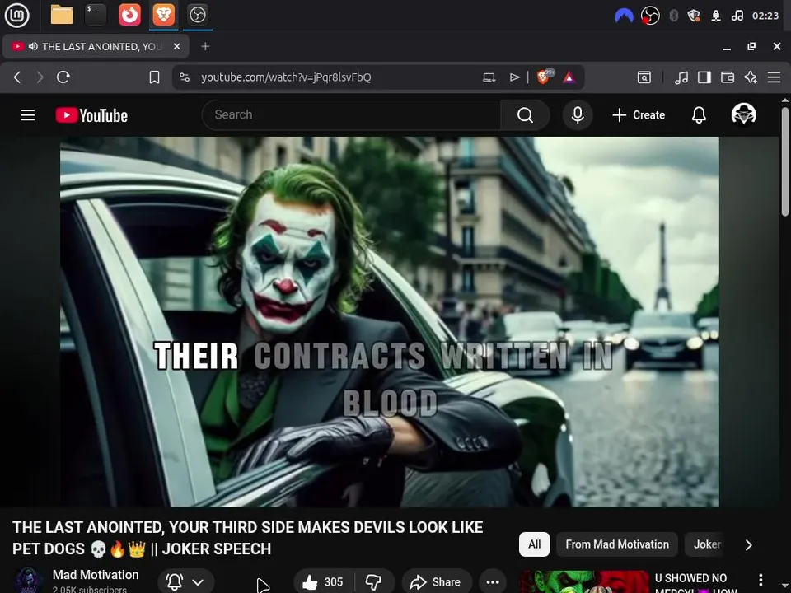The width and height of the screenshot is (791, 593).
Task: Click the YouTube Search field
Action: 352,115
